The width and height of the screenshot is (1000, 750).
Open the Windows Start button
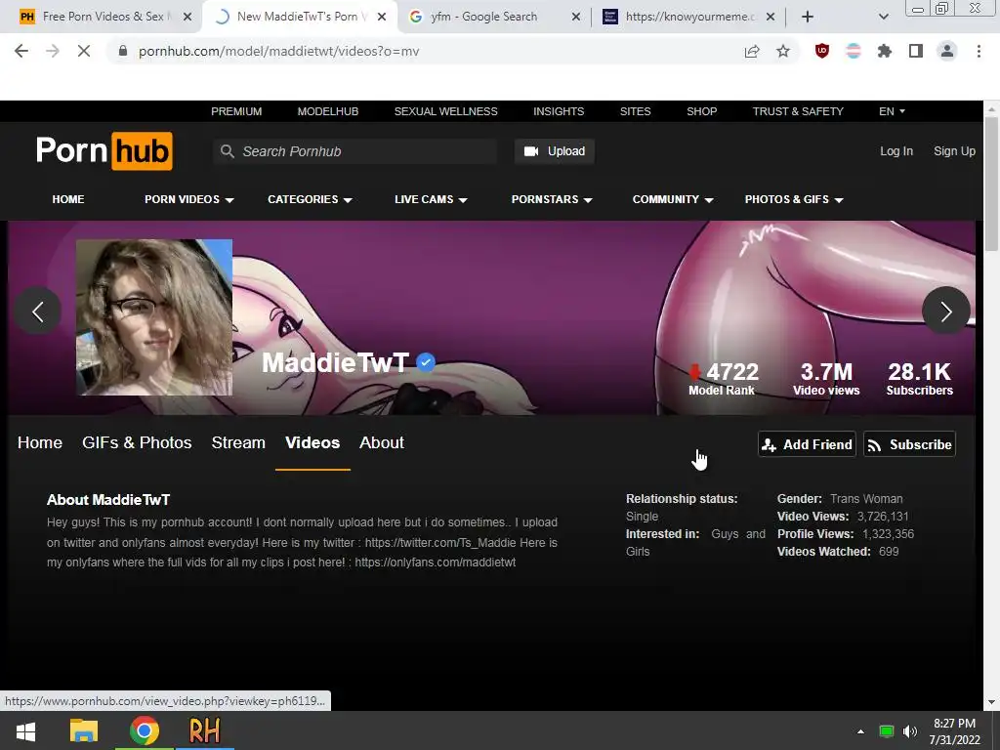pos(25,730)
